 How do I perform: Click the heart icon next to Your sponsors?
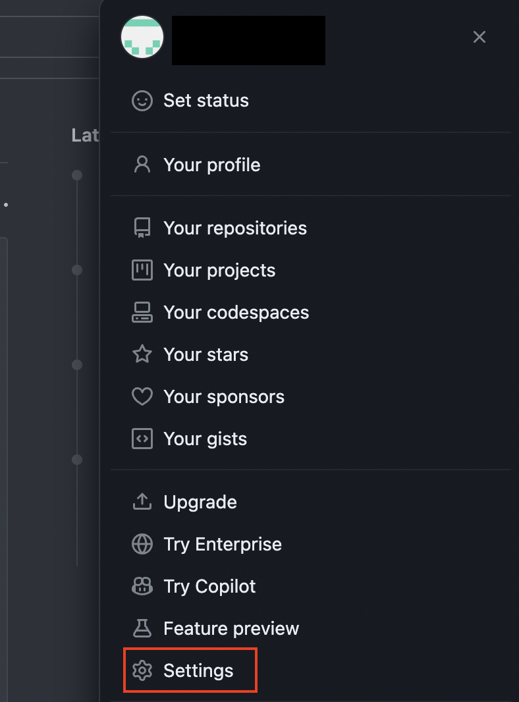click(x=142, y=396)
